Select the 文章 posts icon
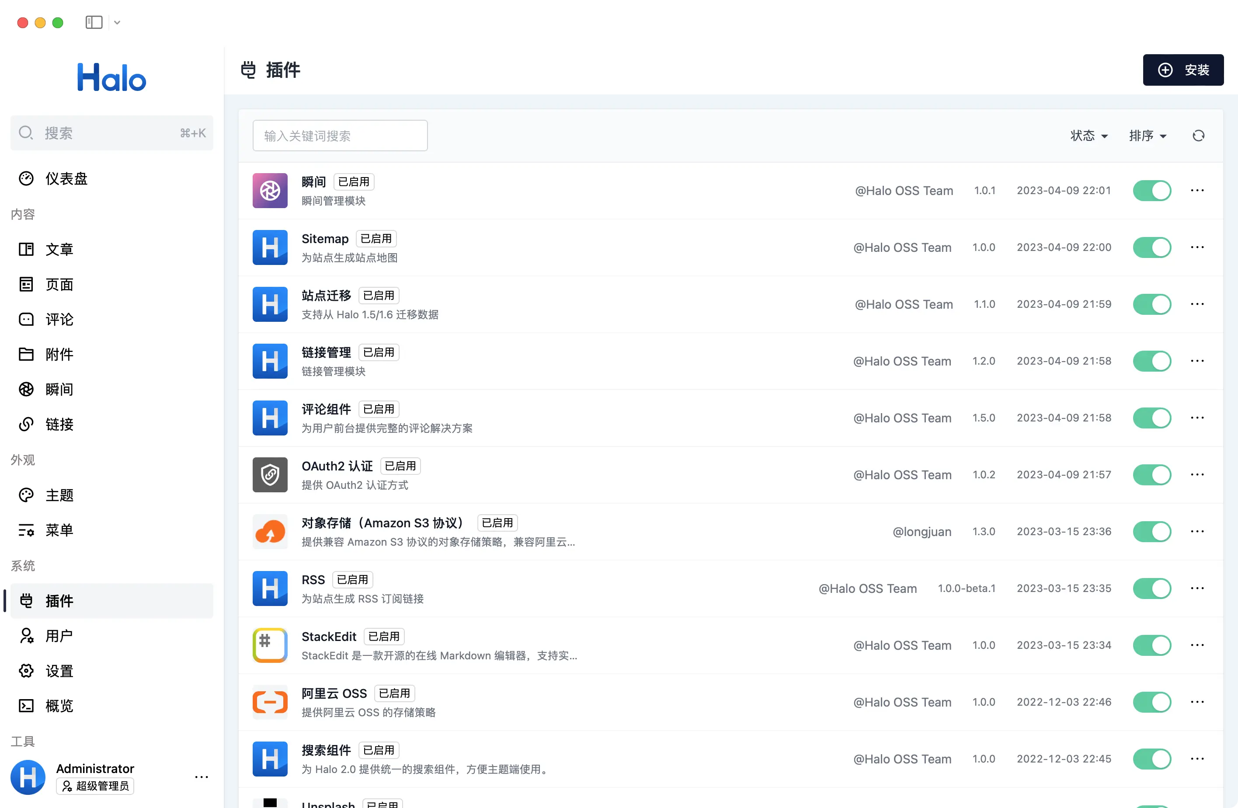 (x=26, y=249)
